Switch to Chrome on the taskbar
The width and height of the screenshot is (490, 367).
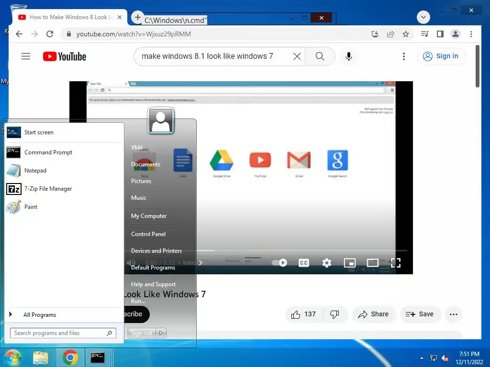[x=70, y=357]
